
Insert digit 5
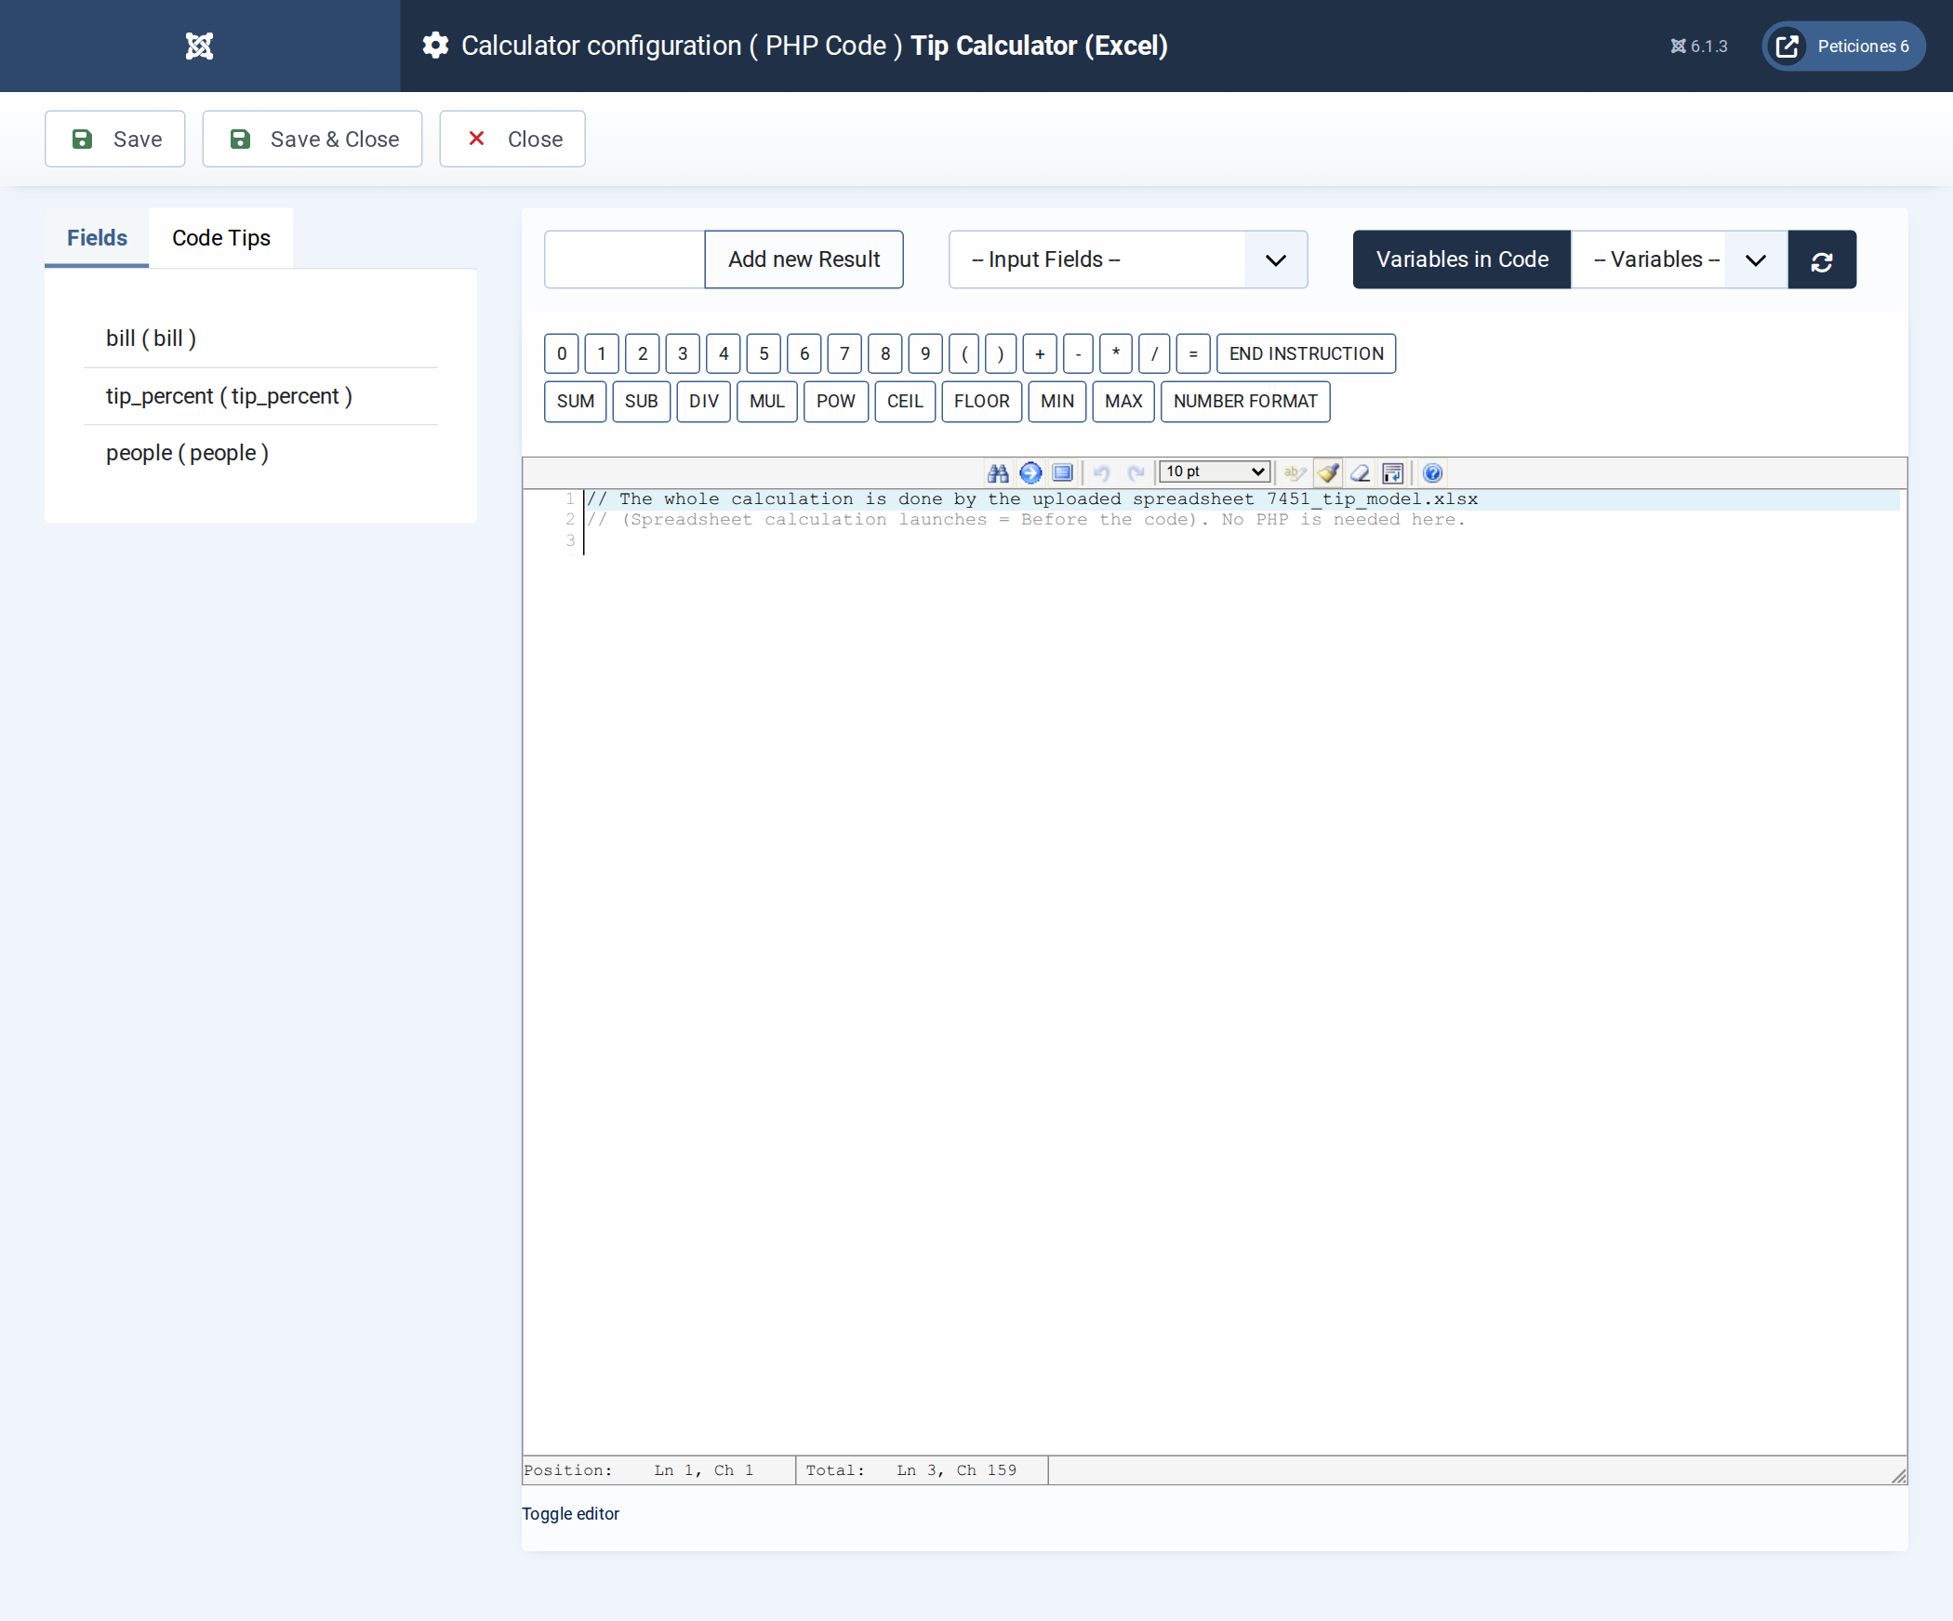tap(764, 353)
